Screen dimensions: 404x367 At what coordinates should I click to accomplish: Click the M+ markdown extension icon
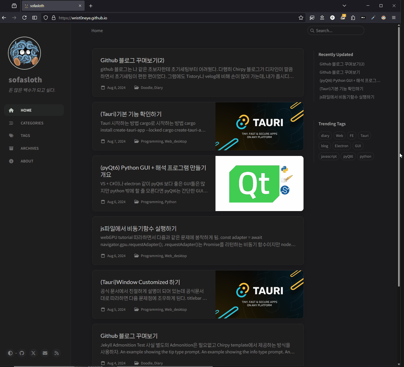click(x=363, y=18)
